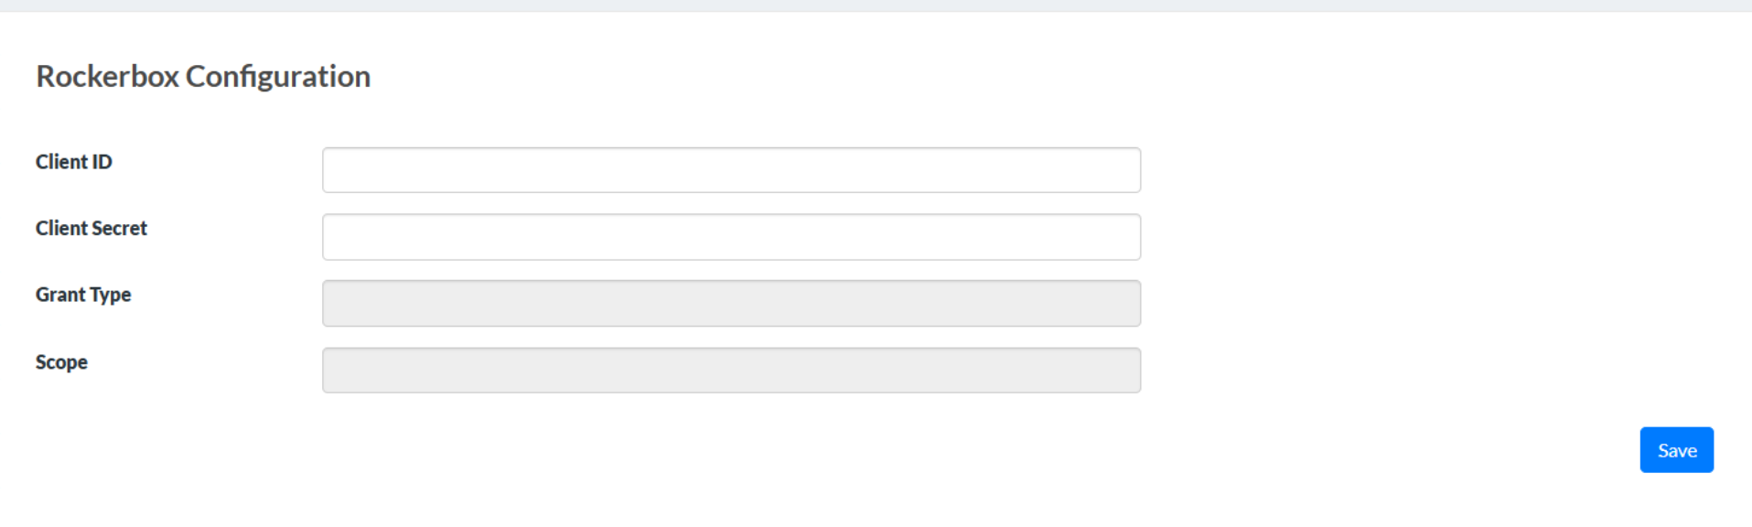
Task: Click the Rockerbox Configuration heading
Action: coord(203,76)
